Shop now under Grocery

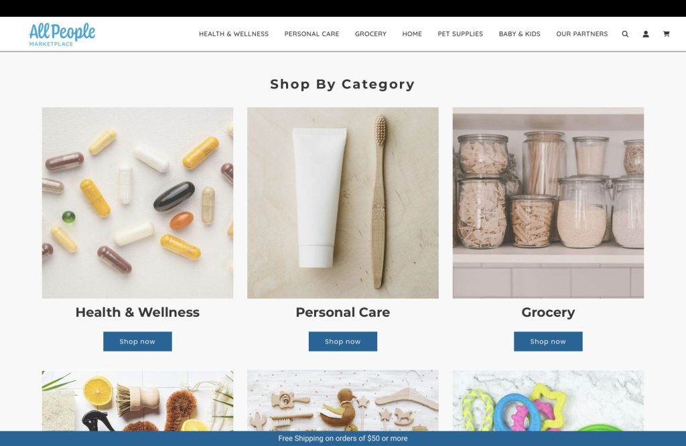click(548, 342)
